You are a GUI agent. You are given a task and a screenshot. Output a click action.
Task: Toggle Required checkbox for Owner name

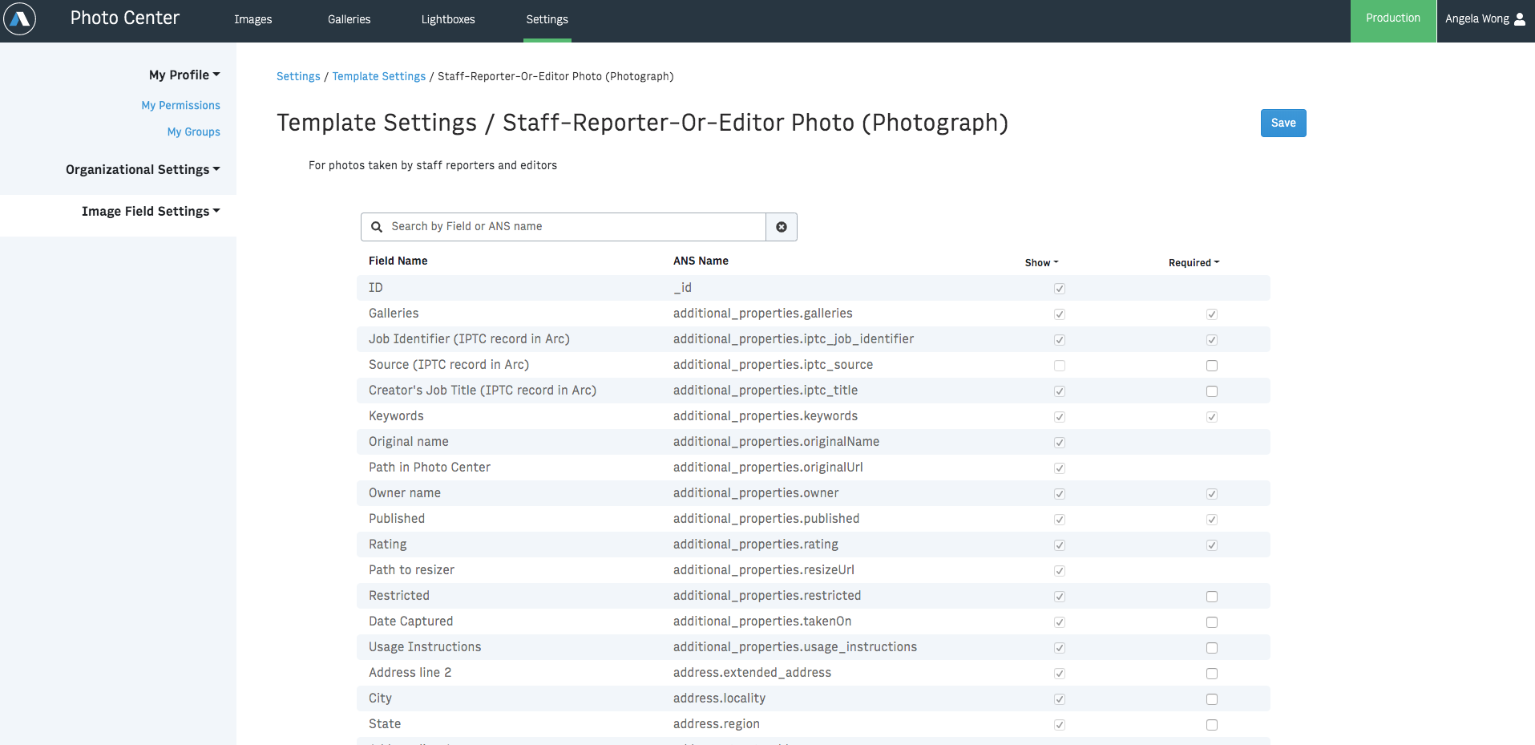(x=1212, y=494)
